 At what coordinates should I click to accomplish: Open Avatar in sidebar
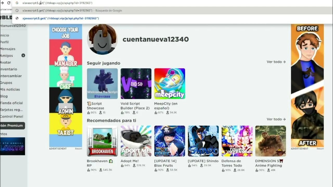(5, 62)
